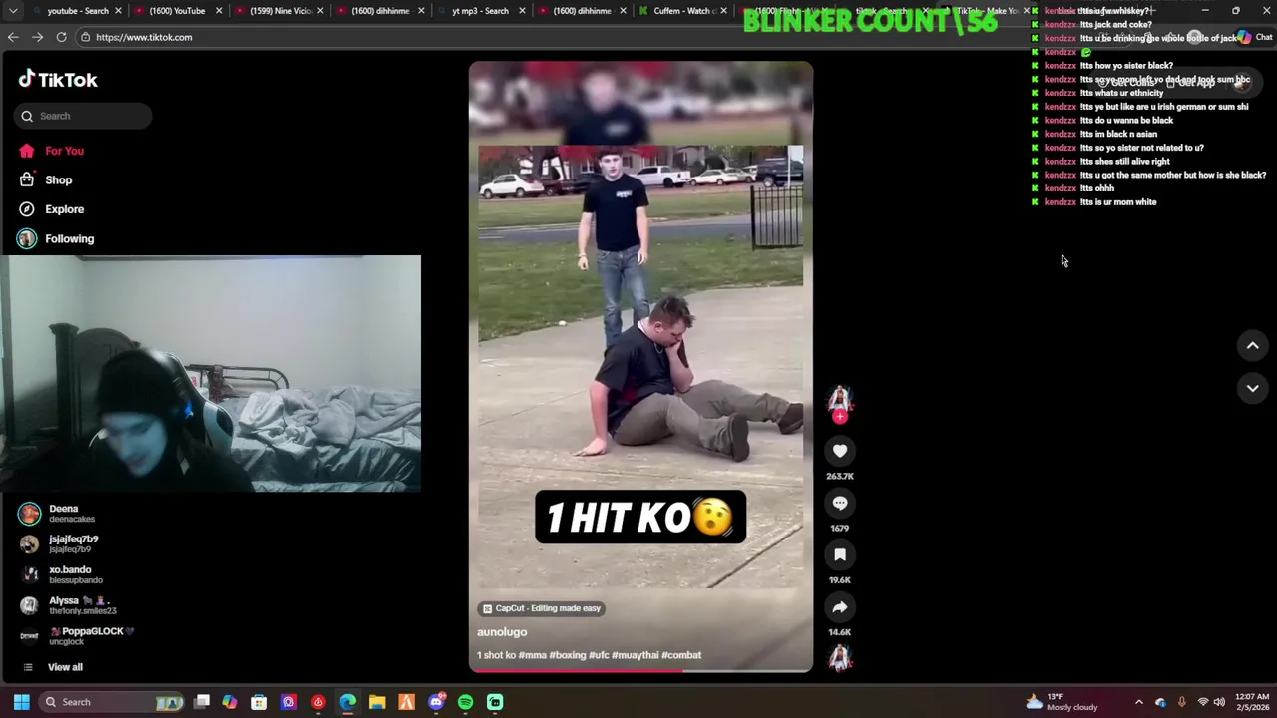Click the Windows taskbar Search box
The height and width of the screenshot is (718, 1277).
110,702
